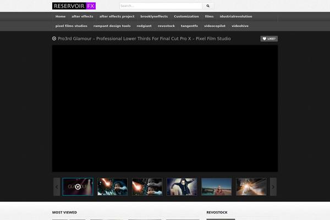Select the sixth light streak thumbnail
The height and width of the screenshot is (220, 330).
pyautogui.click(x=251, y=187)
